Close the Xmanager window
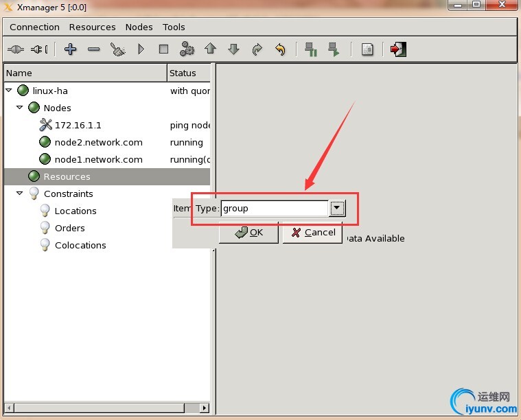 (502, 5)
